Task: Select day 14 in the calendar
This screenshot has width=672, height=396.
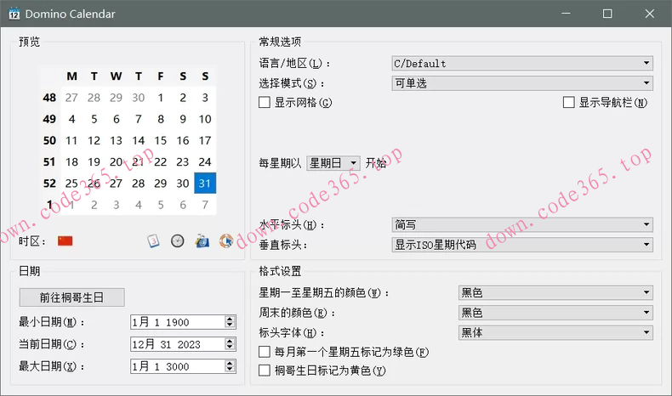Action: coord(138,140)
